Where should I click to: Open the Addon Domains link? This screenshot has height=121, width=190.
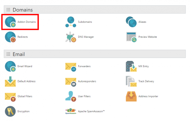pos(27,22)
